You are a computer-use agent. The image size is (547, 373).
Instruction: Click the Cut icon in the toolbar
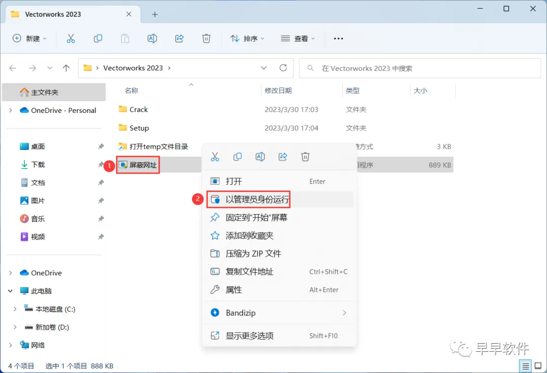[x=71, y=38]
